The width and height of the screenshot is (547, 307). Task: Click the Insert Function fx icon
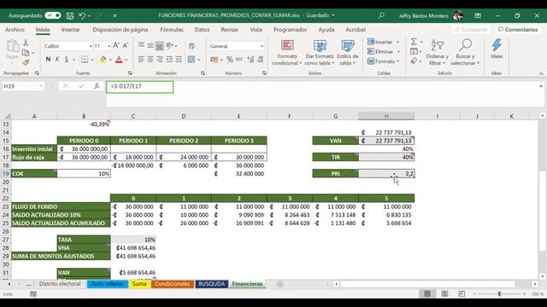coord(97,86)
